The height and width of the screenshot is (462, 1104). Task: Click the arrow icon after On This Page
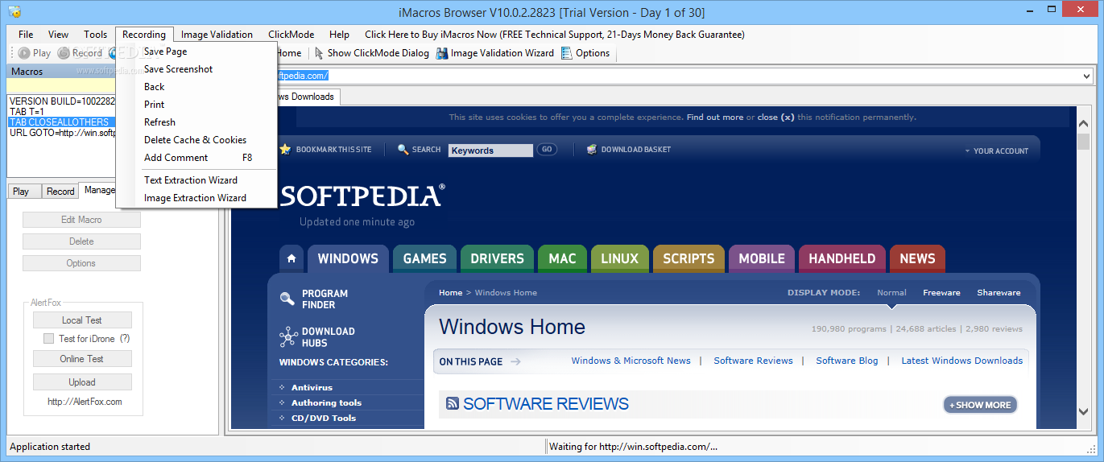515,361
